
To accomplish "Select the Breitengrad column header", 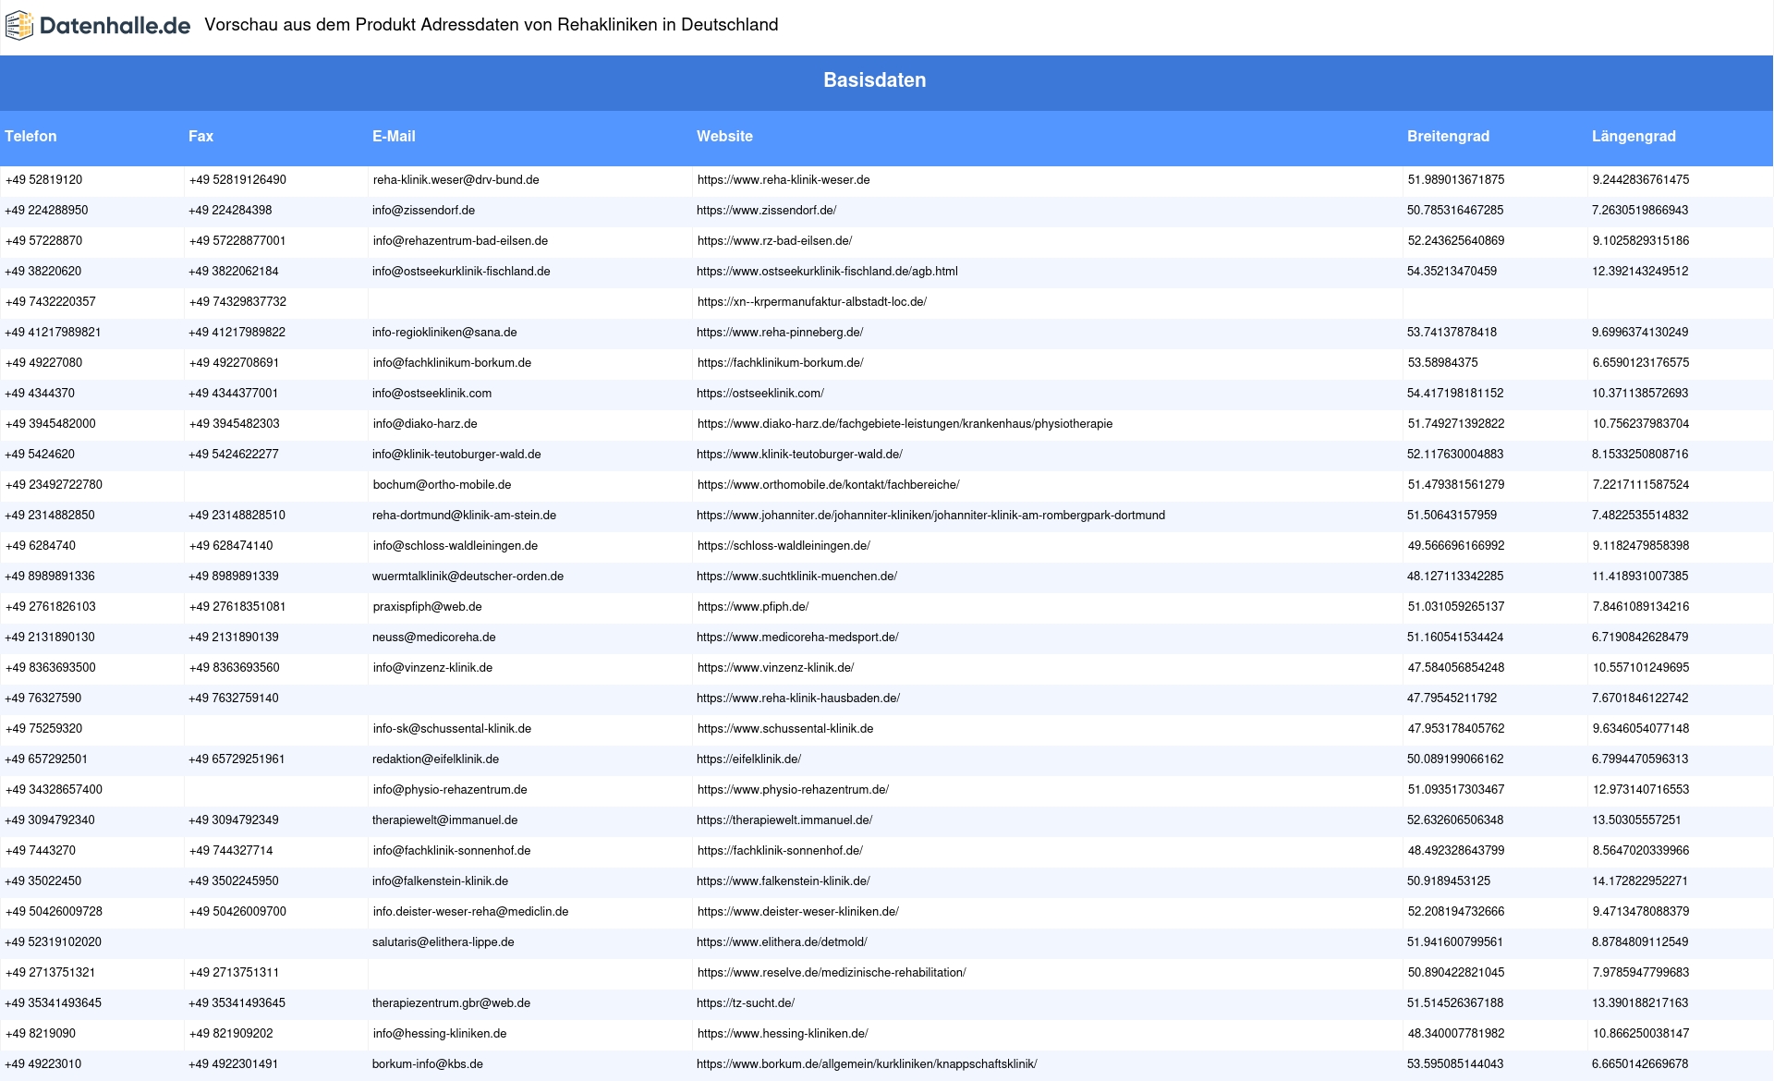I will 1448,137.
